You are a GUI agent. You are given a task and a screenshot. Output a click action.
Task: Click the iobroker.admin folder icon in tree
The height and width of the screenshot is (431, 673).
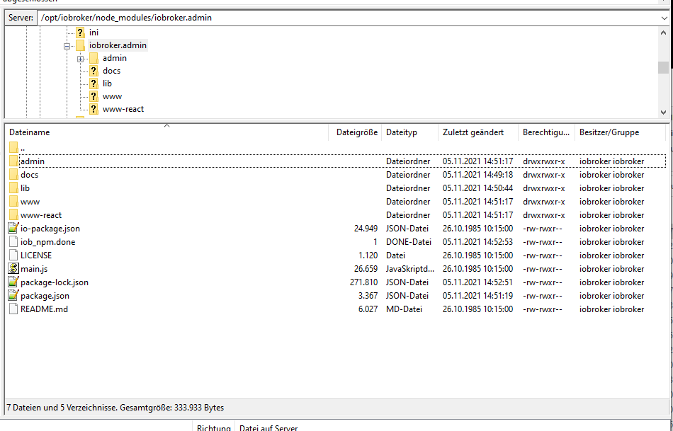pos(80,45)
